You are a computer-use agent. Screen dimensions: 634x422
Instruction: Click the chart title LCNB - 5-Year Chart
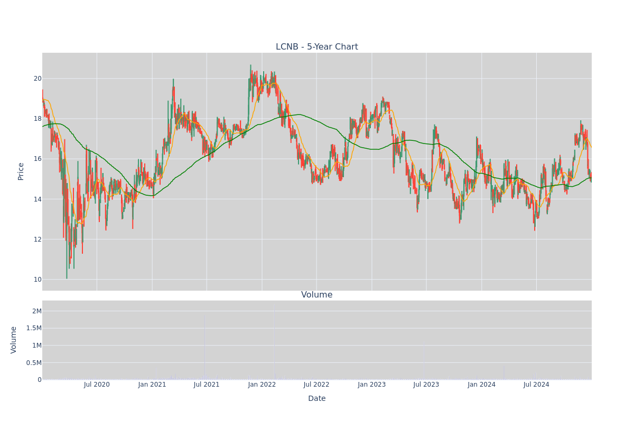pos(317,47)
